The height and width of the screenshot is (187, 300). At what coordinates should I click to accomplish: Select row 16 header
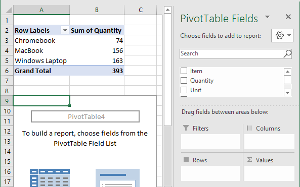[x=7, y=172]
